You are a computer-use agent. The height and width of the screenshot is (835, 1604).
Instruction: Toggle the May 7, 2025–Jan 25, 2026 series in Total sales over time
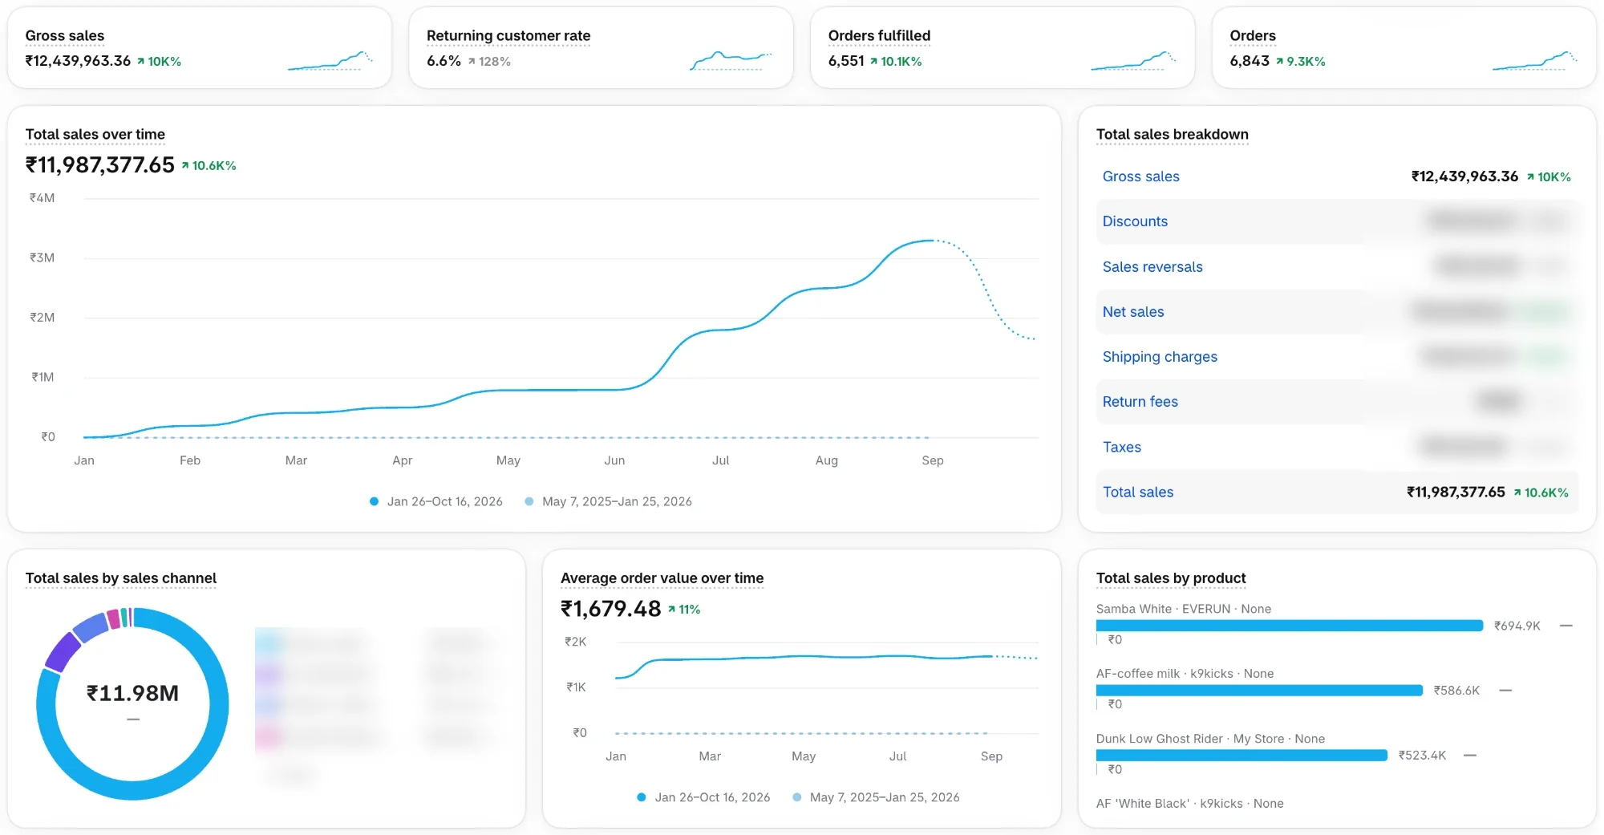(x=608, y=501)
